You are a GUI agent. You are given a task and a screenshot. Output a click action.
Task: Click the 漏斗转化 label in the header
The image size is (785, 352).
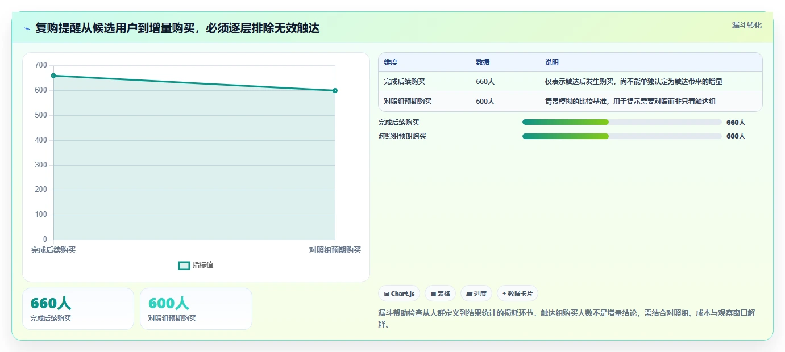[746, 25]
